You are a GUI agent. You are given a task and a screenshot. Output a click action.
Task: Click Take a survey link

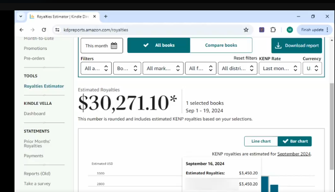coord(37,184)
